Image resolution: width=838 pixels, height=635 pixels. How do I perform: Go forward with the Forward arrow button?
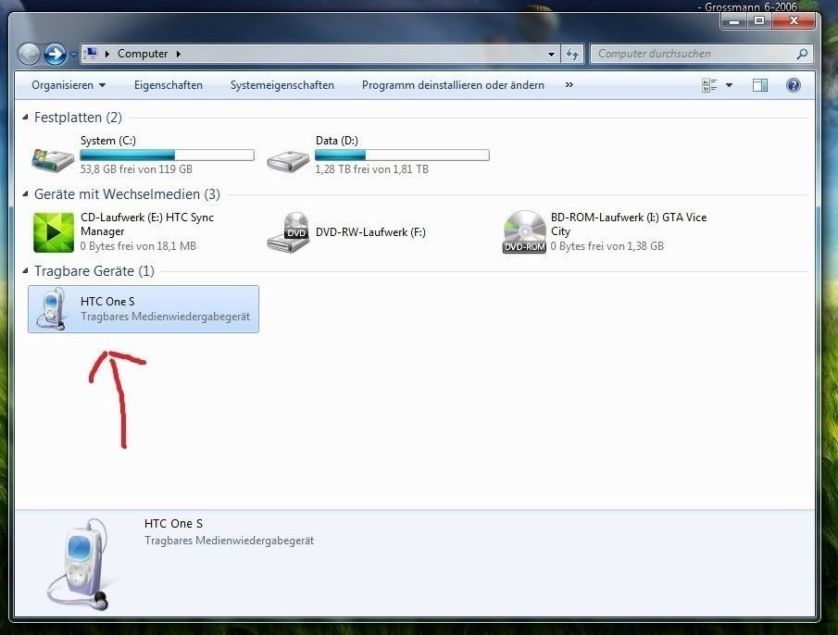(55, 54)
